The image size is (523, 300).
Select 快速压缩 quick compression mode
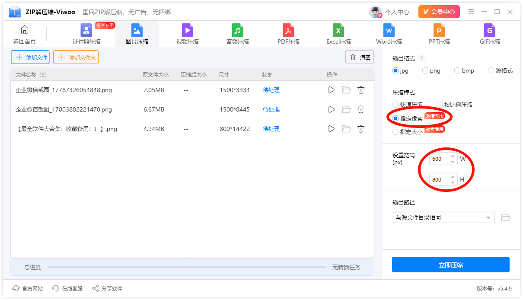point(408,105)
